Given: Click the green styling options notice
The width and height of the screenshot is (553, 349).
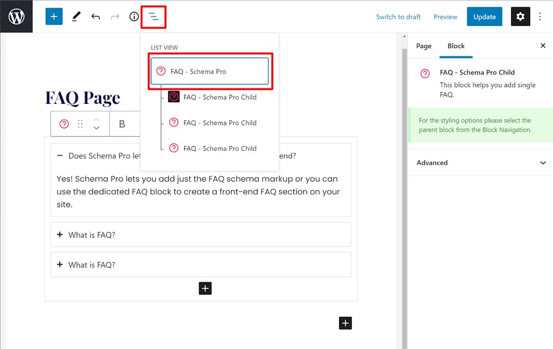Looking at the screenshot, I should pyautogui.click(x=481, y=125).
